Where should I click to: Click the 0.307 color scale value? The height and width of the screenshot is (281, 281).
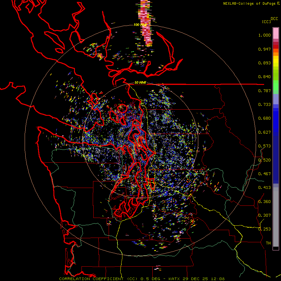[x=264, y=215]
